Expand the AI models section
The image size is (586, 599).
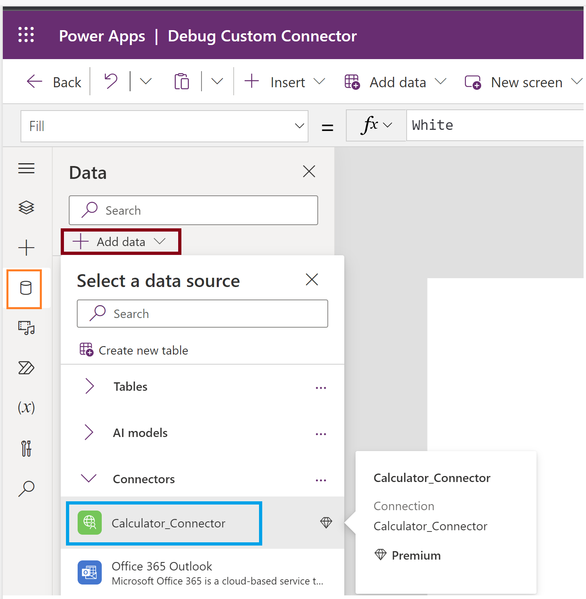point(90,433)
